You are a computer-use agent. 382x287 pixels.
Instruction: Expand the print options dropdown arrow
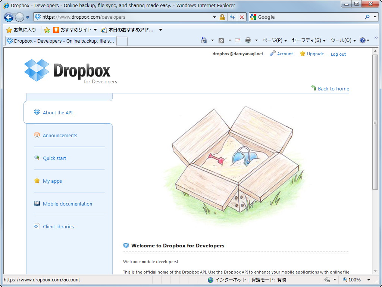tap(256, 40)
